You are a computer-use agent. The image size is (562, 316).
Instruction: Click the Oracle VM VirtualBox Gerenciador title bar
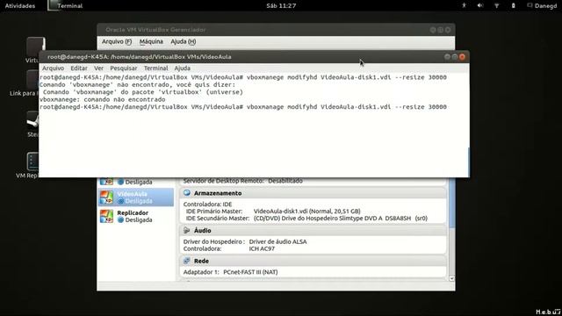point(276,30)
